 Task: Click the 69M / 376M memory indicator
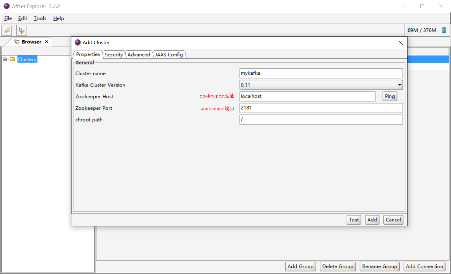point(422,30)
